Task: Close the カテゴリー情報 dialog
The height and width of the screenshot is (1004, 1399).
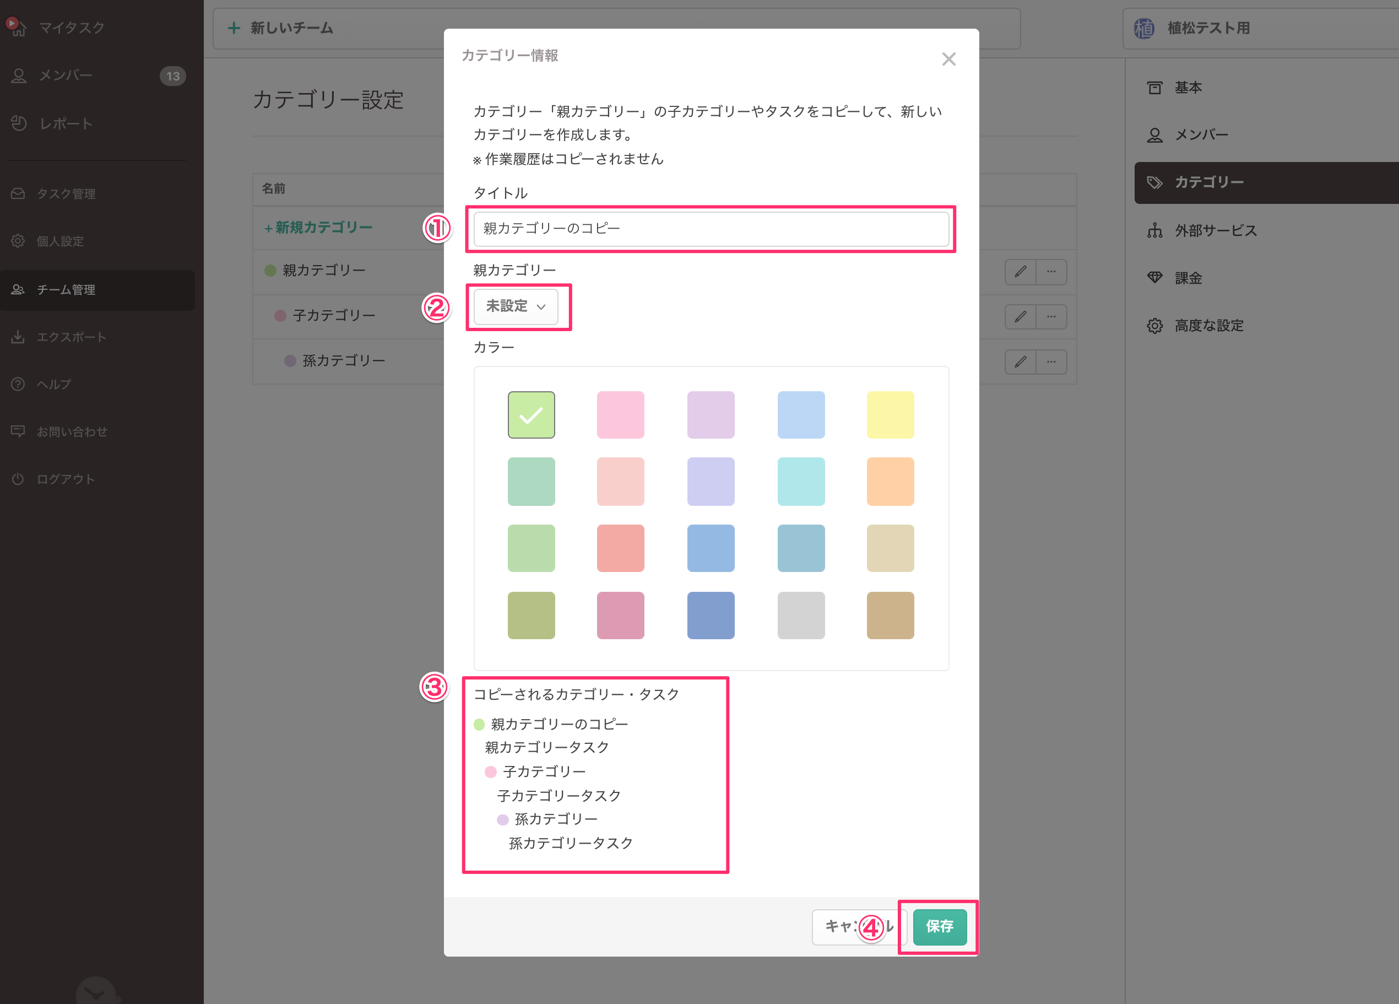Action: tap(948, 58)
